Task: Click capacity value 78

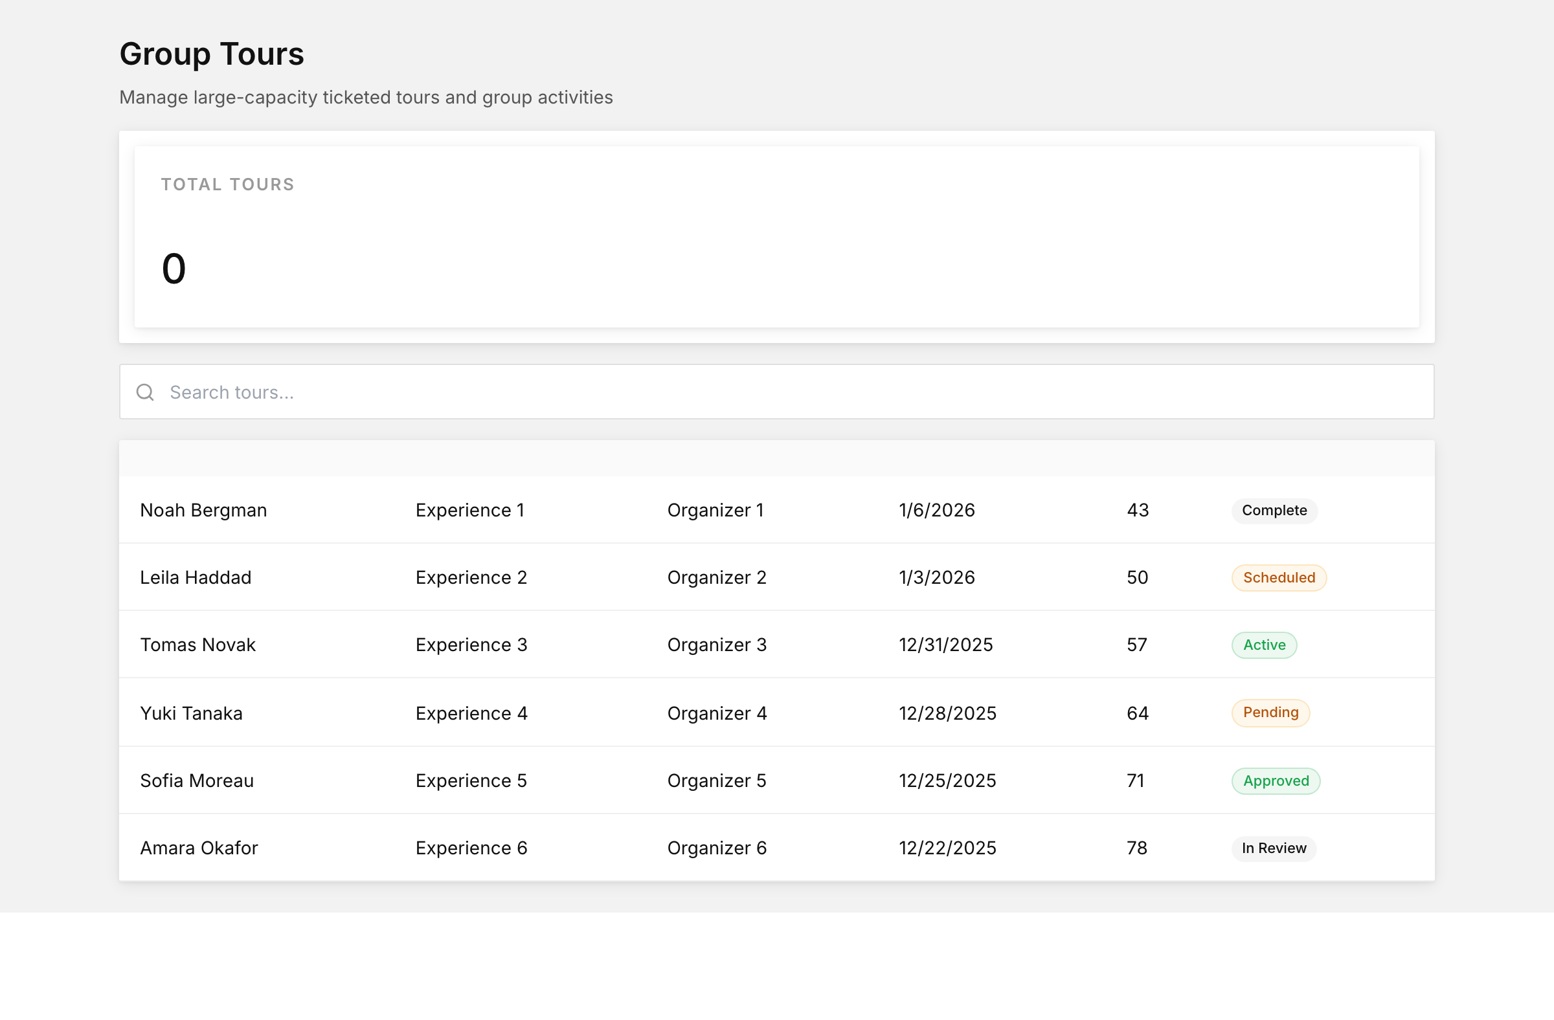Action: coord(1137,848)
